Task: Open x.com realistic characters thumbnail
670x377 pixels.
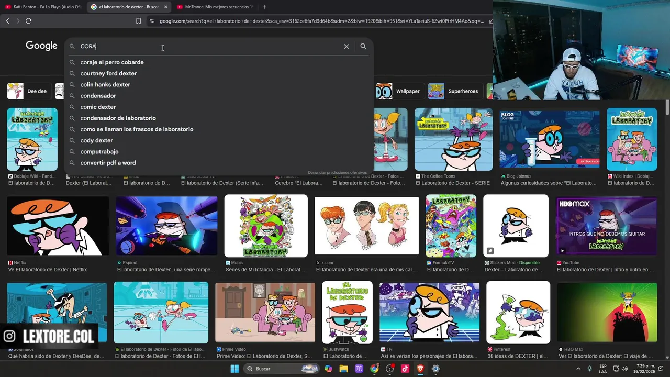Action: (x=366, y=226)
